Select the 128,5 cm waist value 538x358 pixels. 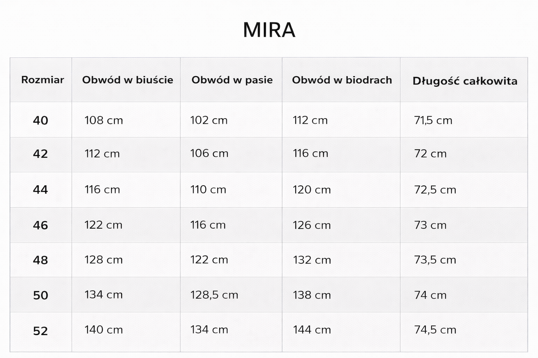pyautogui.click(x=214, y=295)
